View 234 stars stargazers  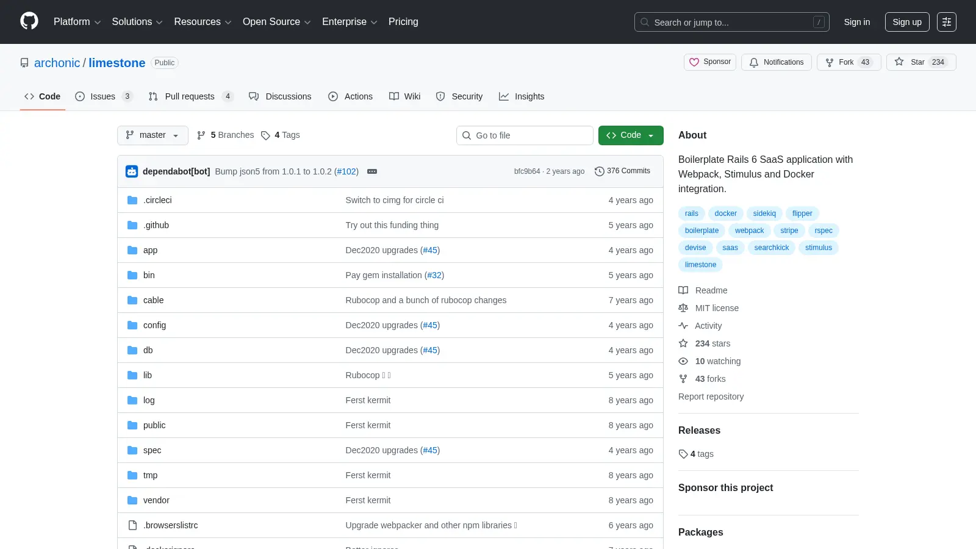(x=704, y=343)
